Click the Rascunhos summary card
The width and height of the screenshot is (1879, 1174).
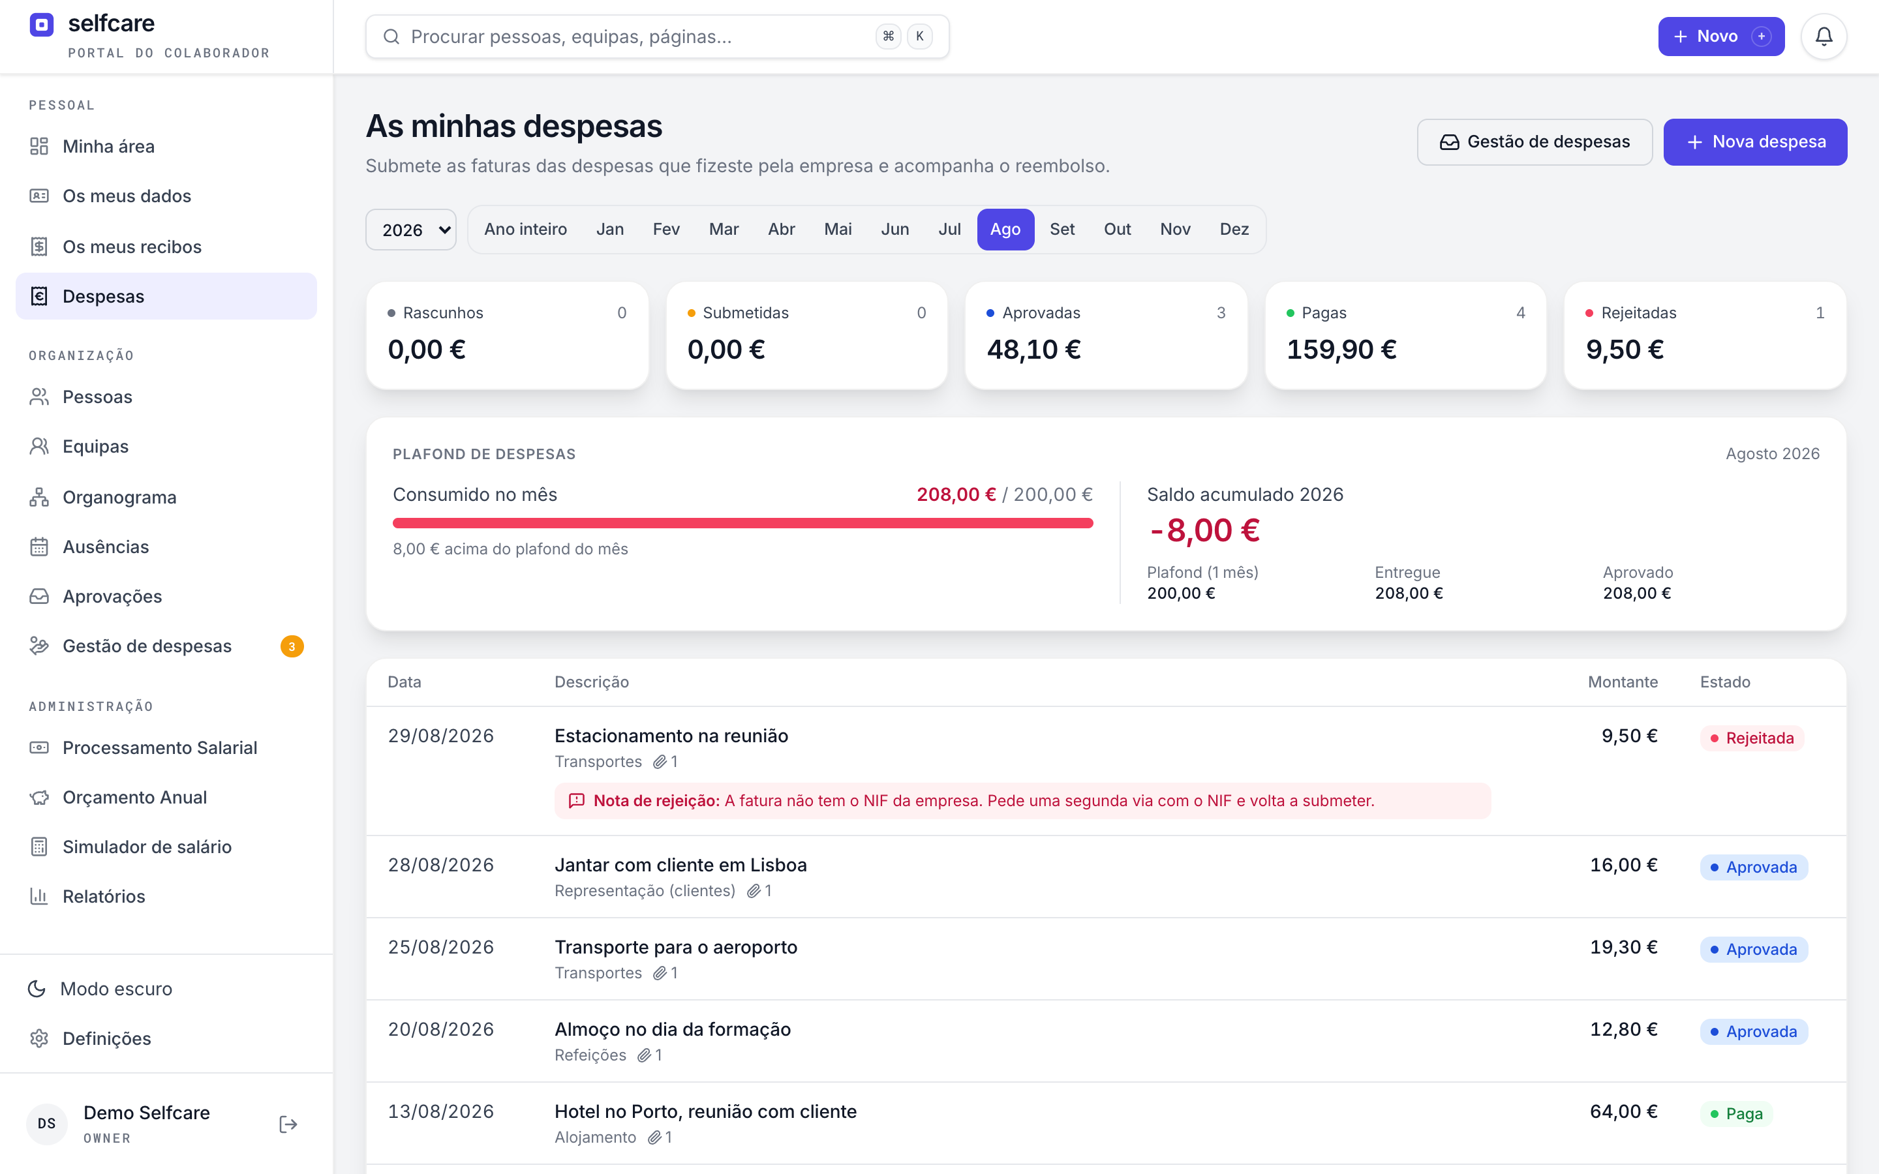[x=507, y=335]
